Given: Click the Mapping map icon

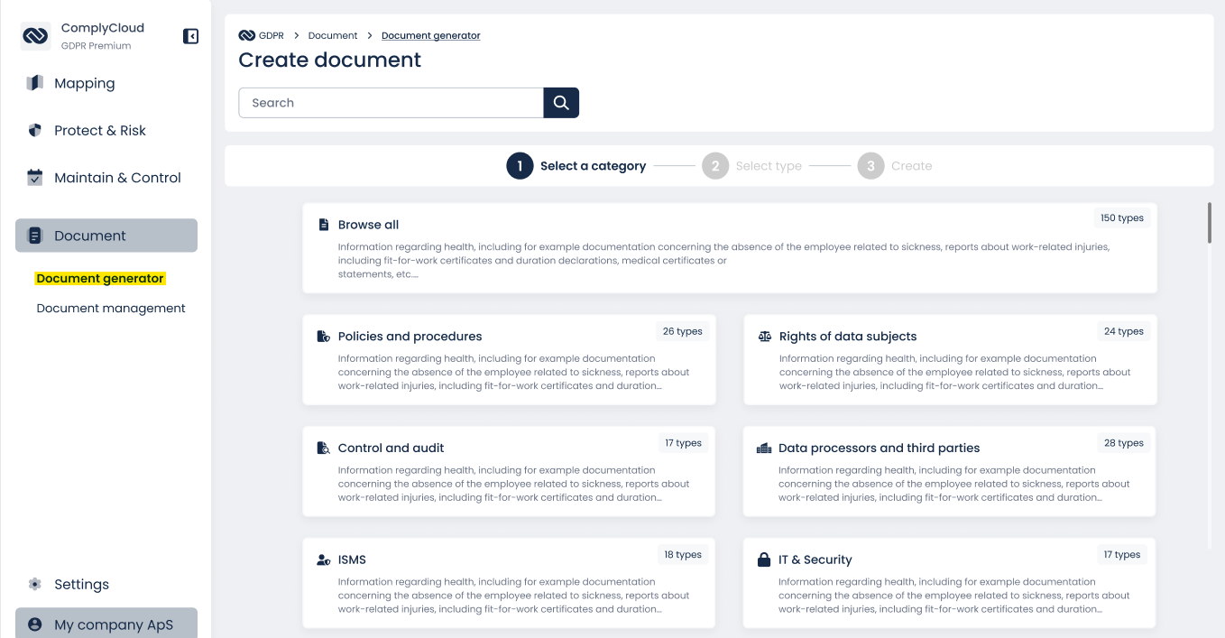Looking at the screenshot, I should [x=35, y=83].
